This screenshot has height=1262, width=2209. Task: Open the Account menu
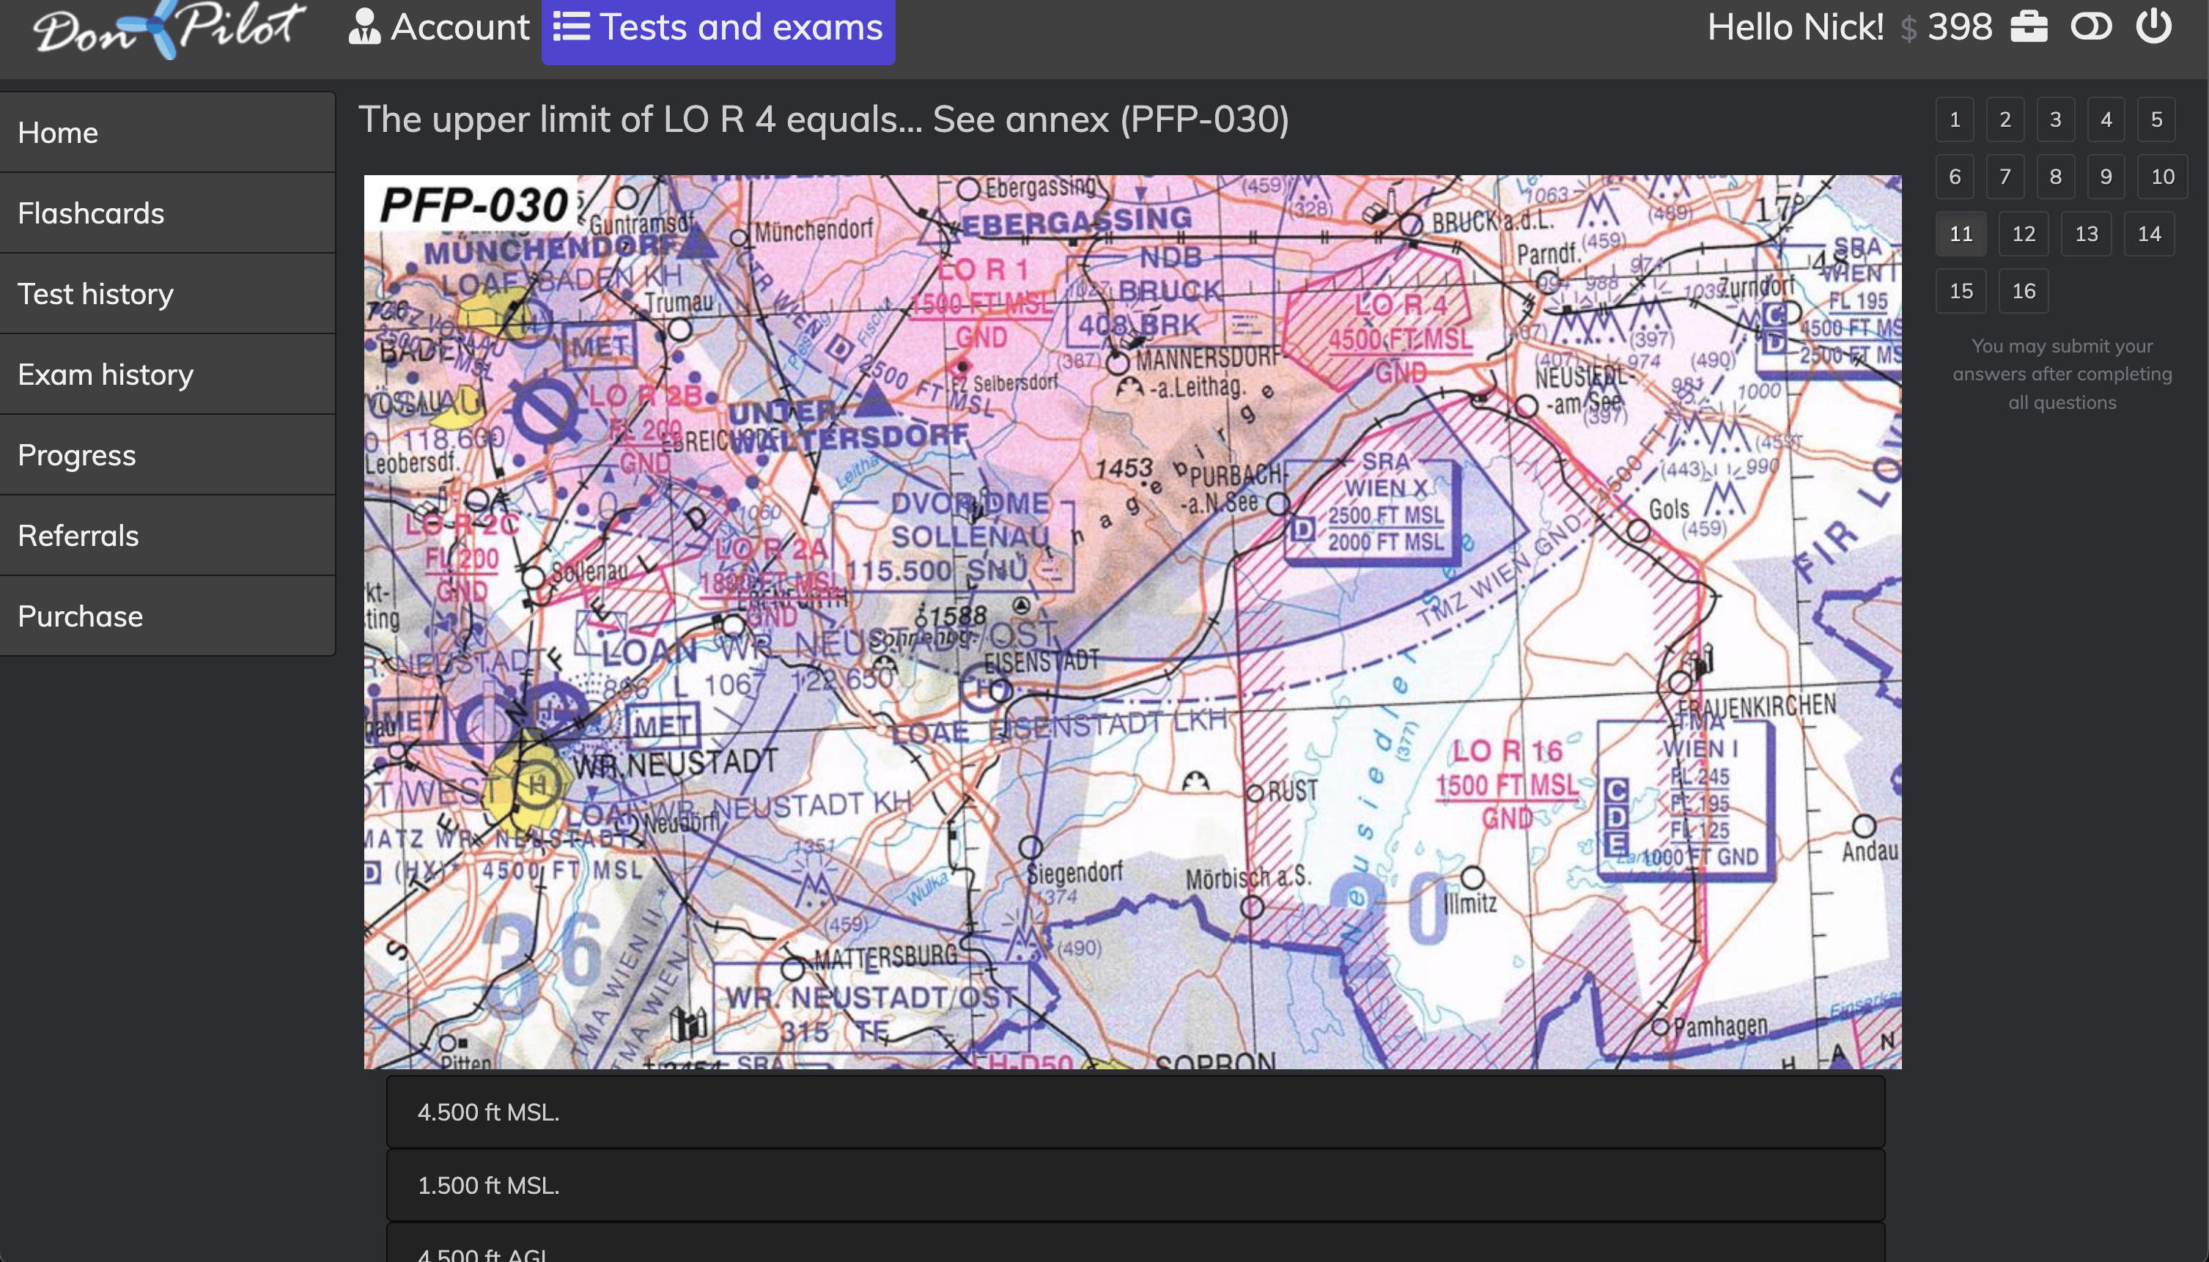click(x=438, y=27)
